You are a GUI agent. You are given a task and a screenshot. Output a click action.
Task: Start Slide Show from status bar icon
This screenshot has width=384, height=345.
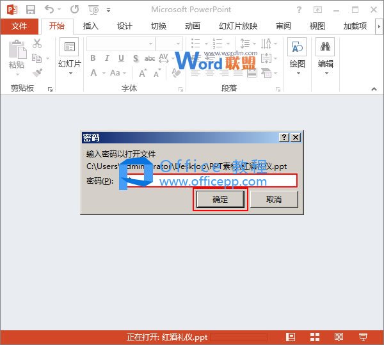coord(363,337)
